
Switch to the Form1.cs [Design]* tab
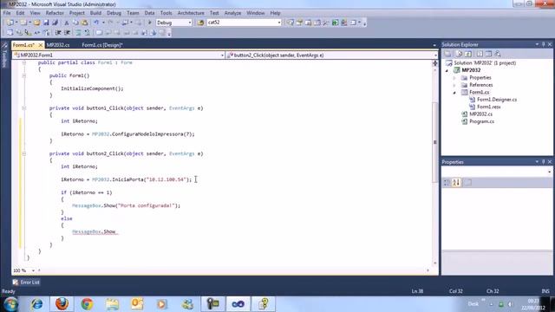point(102,45)
